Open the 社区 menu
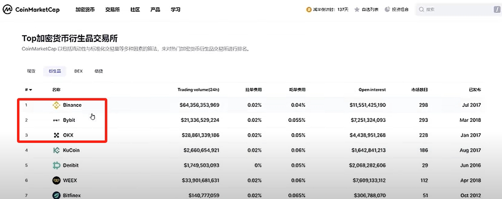 pos(135,9)
